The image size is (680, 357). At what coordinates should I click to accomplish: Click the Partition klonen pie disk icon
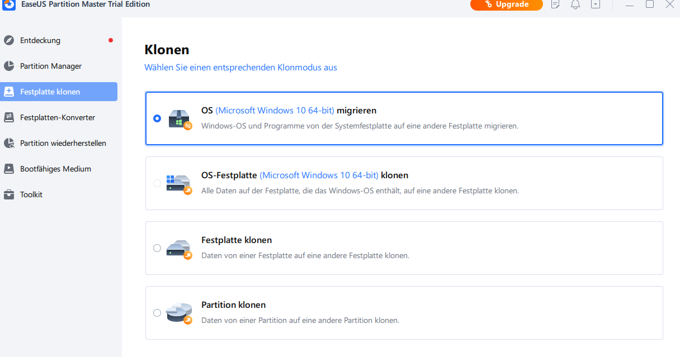[179, 313]
